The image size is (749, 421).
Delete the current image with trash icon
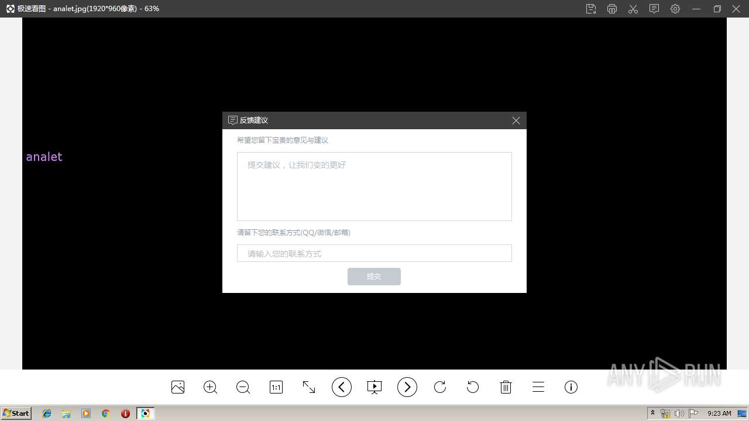(506, 387)
